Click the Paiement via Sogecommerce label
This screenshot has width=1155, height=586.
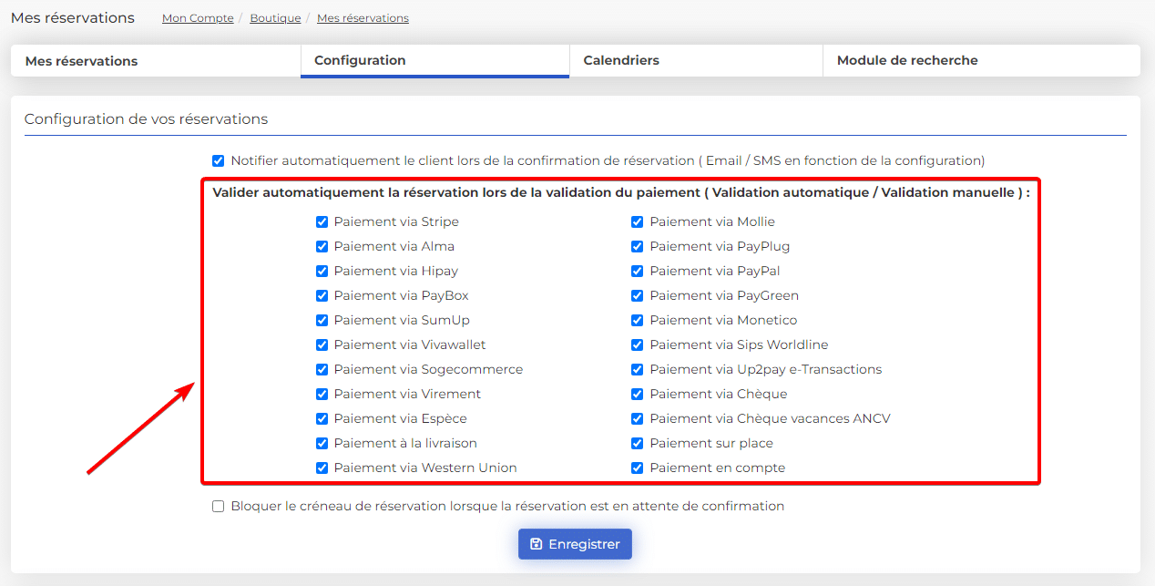pyautogui.click(x=428, y=369)
